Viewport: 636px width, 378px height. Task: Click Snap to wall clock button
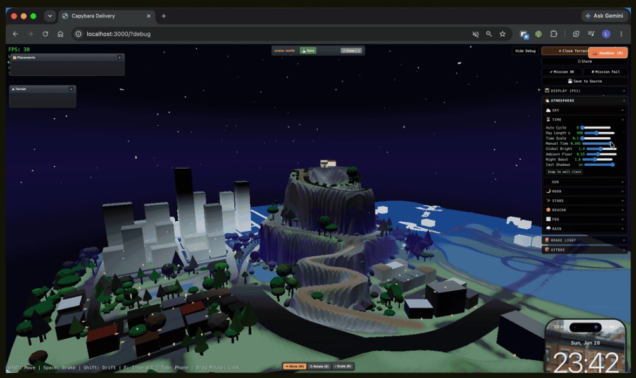[x=564, y=172]
